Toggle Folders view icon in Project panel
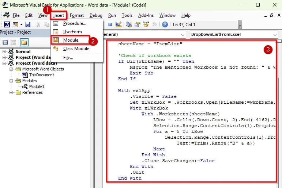Screen dimensions: 282x188 point(24,42)
